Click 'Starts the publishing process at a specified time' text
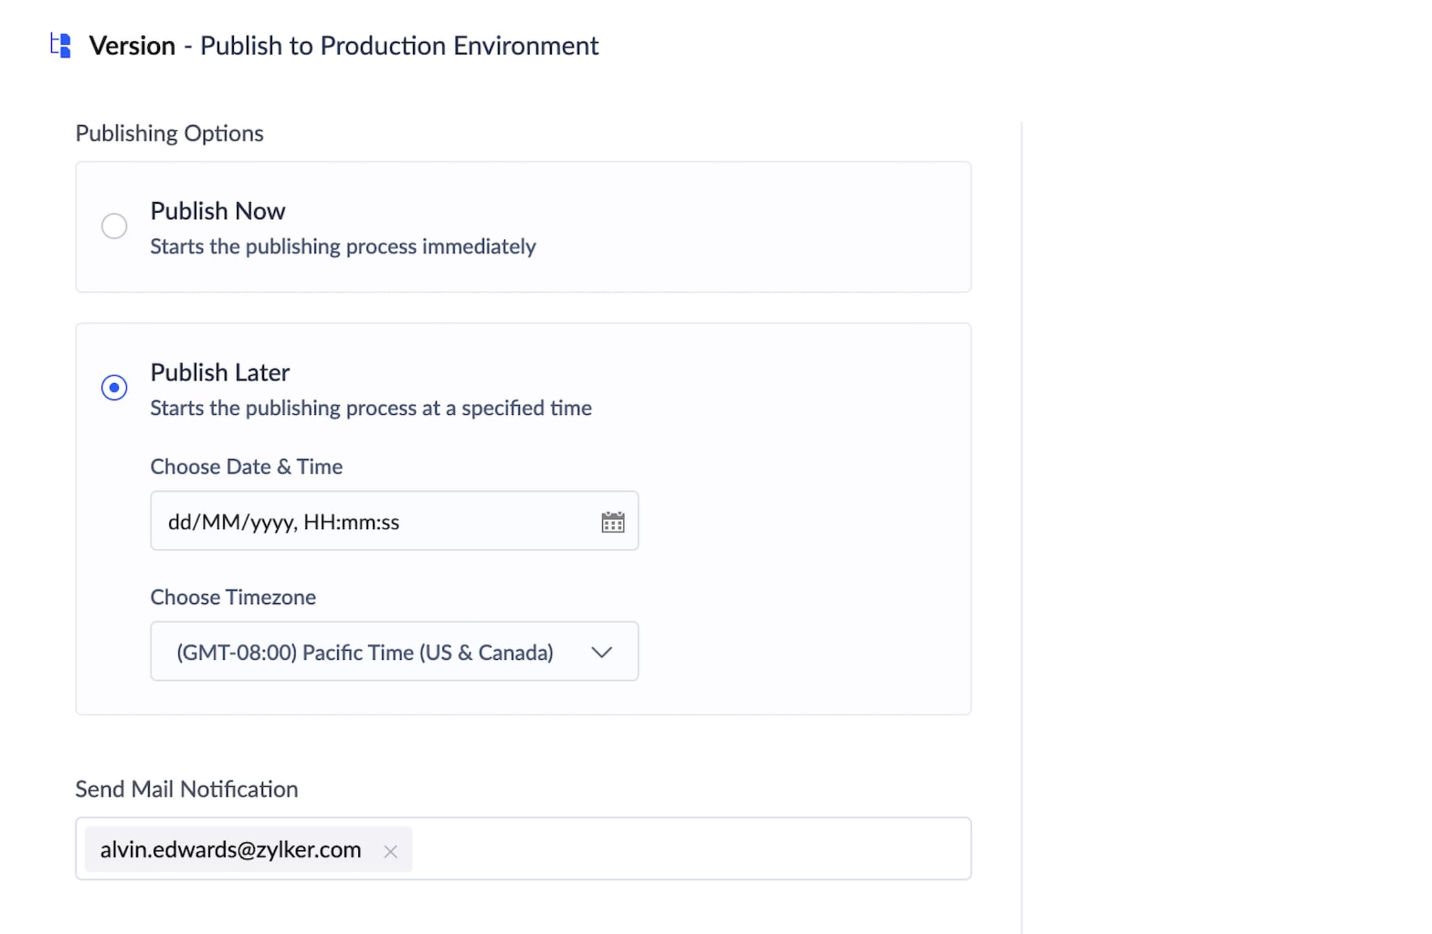1432x934 pixels. tap(370, 408)
